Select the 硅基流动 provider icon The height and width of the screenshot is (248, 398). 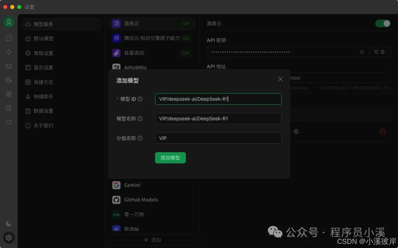[x=116, y=53]
